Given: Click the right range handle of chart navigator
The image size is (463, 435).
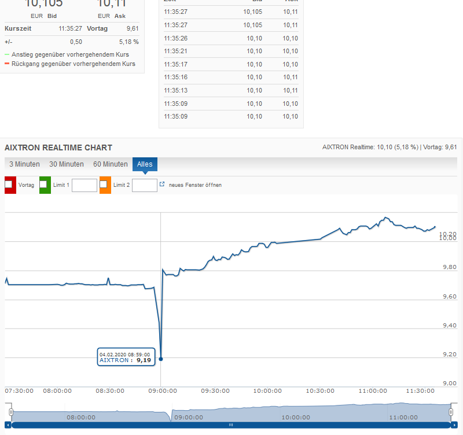Looking at the screenshot, I should coord(451,412).
